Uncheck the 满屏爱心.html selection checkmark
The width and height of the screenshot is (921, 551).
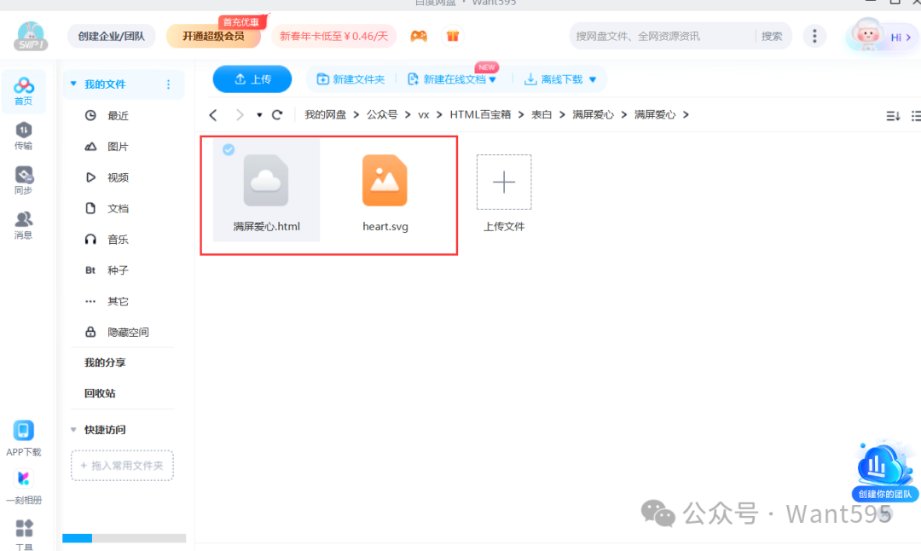[x=229, y=150]
